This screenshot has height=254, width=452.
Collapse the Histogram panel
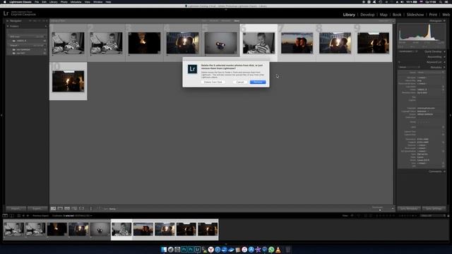pyautogui.click(x=444, y=20)
